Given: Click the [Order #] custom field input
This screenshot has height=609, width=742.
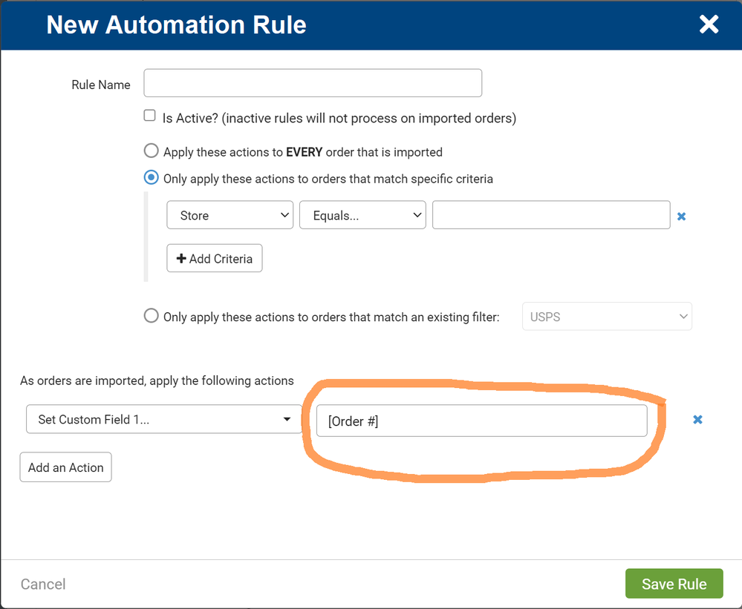Looking at the screenshot, I should point(481,421).
